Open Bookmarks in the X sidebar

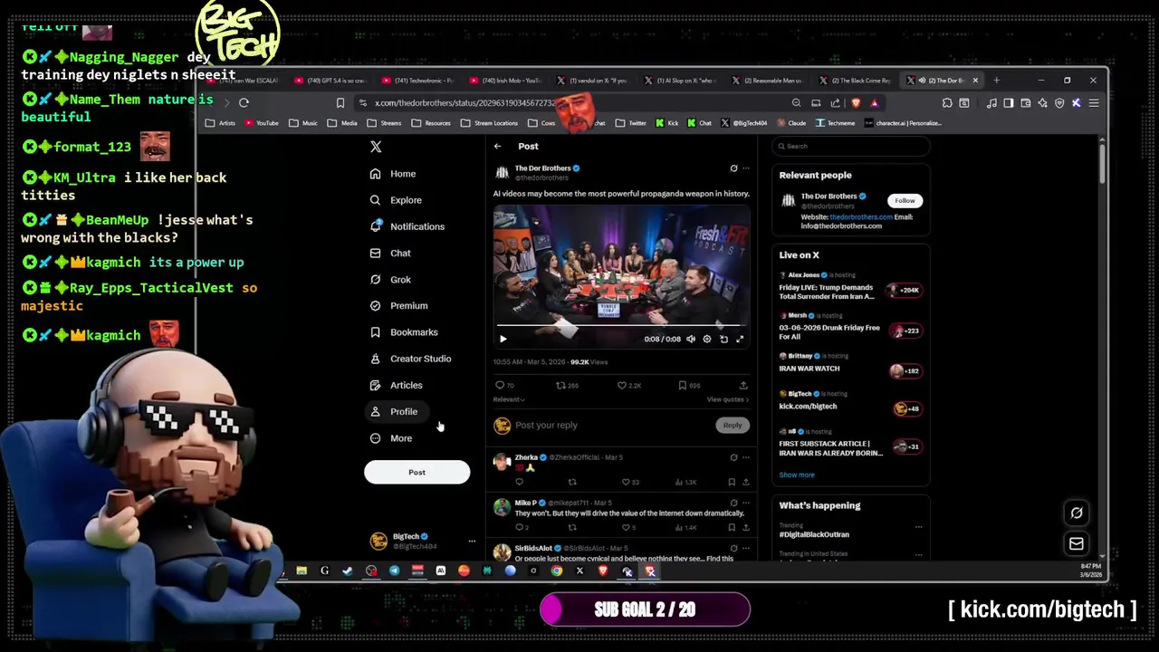[404, 332]
